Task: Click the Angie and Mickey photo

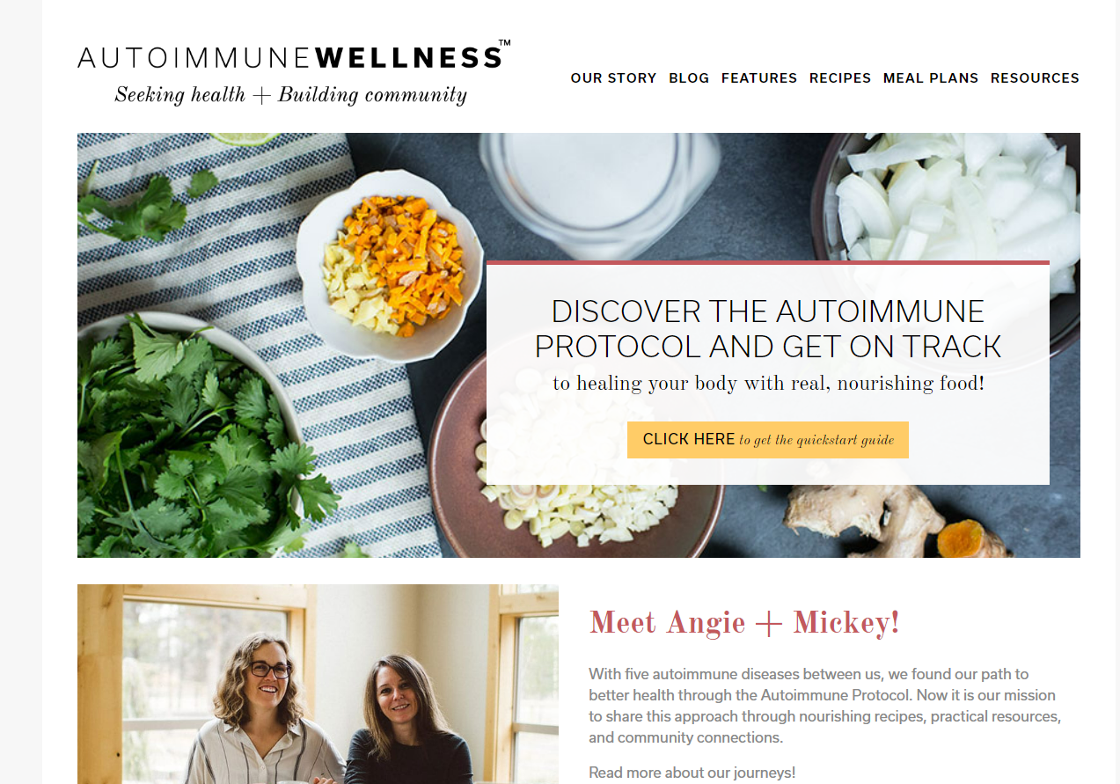Action: [318, 684]
